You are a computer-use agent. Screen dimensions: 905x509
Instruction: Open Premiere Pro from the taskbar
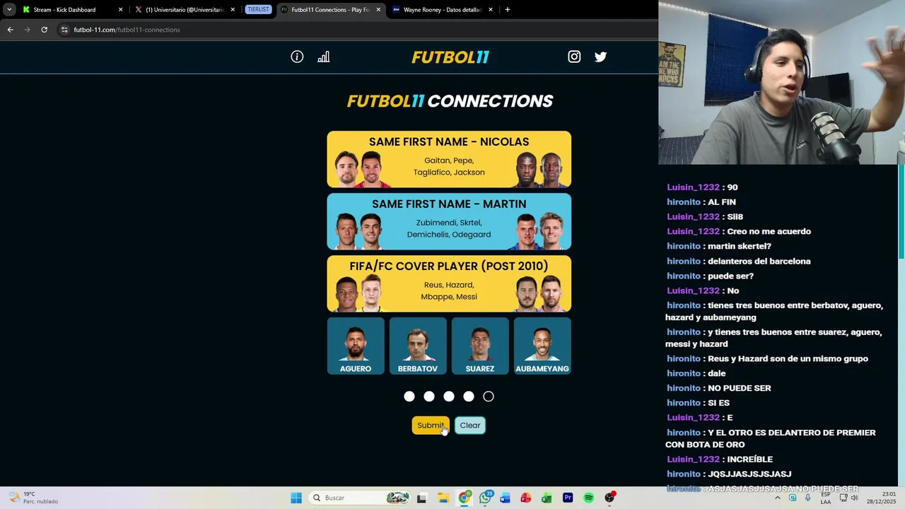568,498
